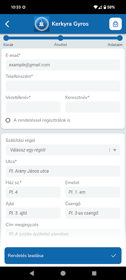Tap the Android recent apps square
Screen dimensions: 126x280
coord(94,273)
